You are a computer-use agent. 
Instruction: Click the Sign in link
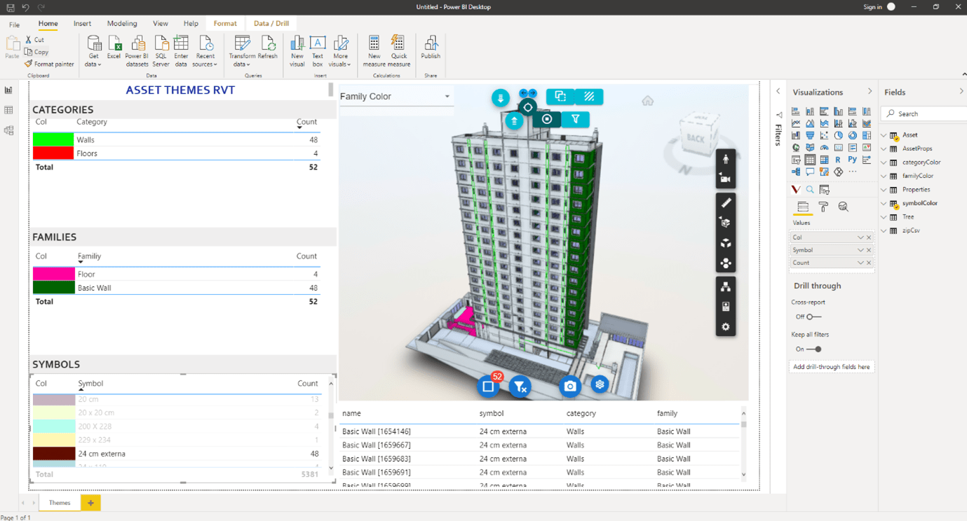coord(872,7)
